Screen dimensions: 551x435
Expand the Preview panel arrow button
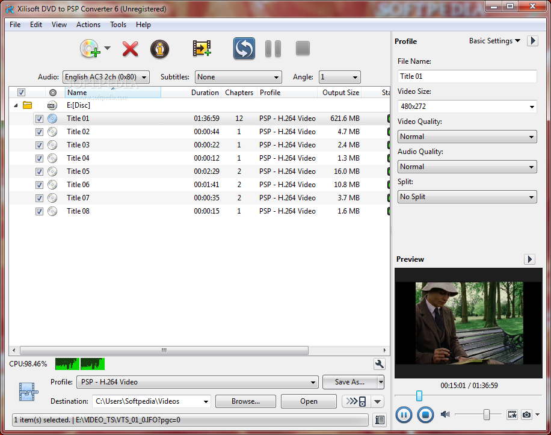click(x=529, y=259)
